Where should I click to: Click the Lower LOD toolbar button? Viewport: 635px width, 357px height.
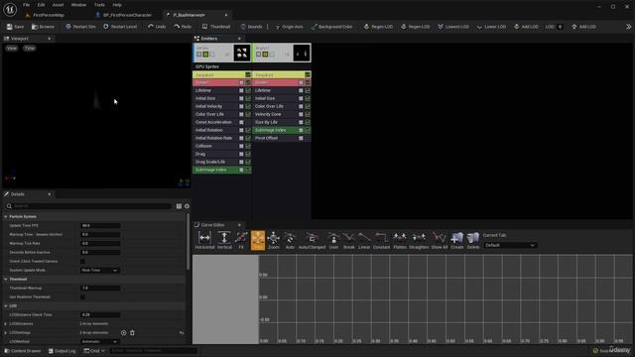pyautogui.click(x=491, y=27)
